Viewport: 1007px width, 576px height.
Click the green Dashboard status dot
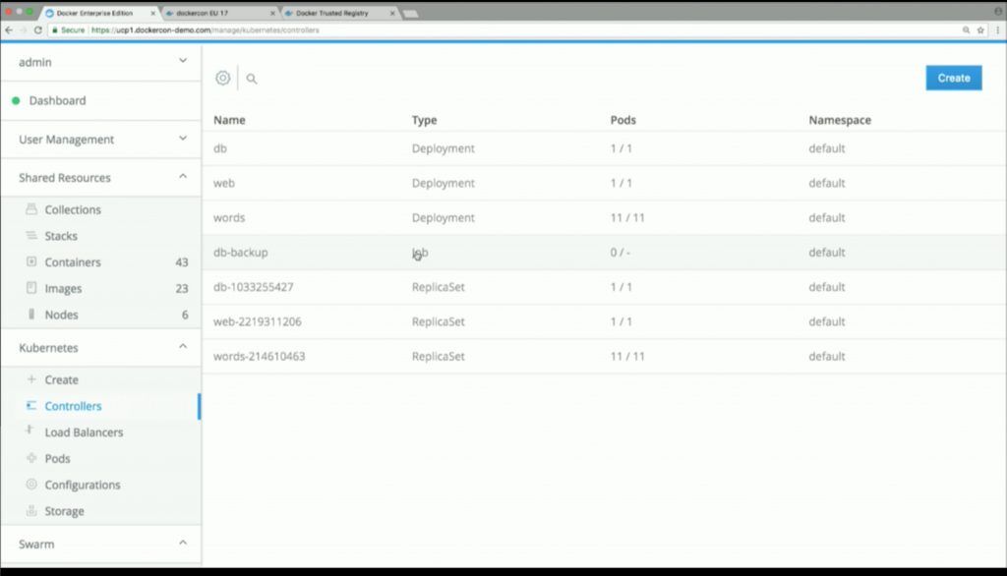(16, 101)
